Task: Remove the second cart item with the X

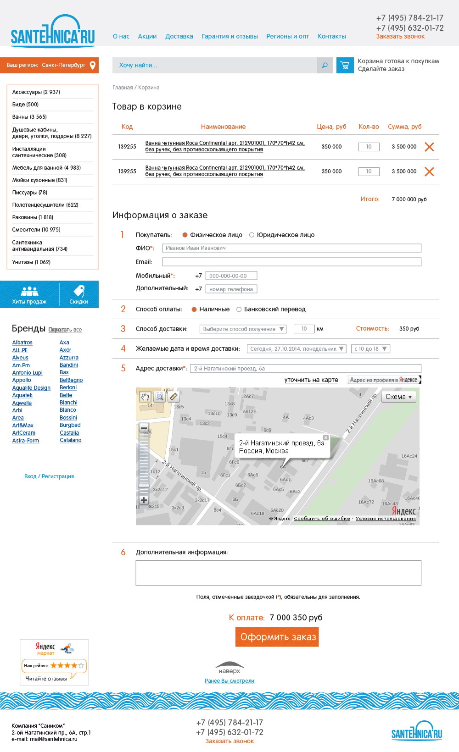Action: [x=429, y=171]
